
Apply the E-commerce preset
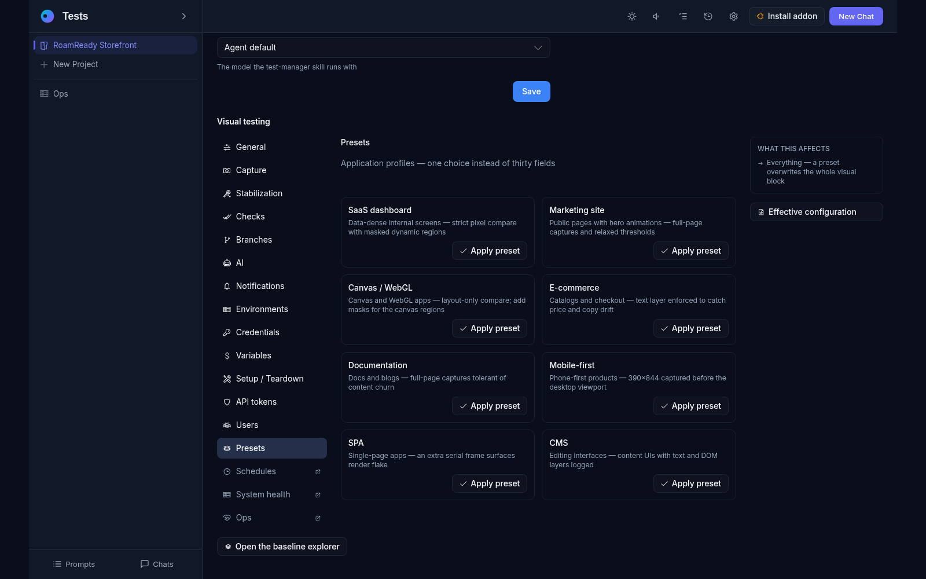(691, 328)
